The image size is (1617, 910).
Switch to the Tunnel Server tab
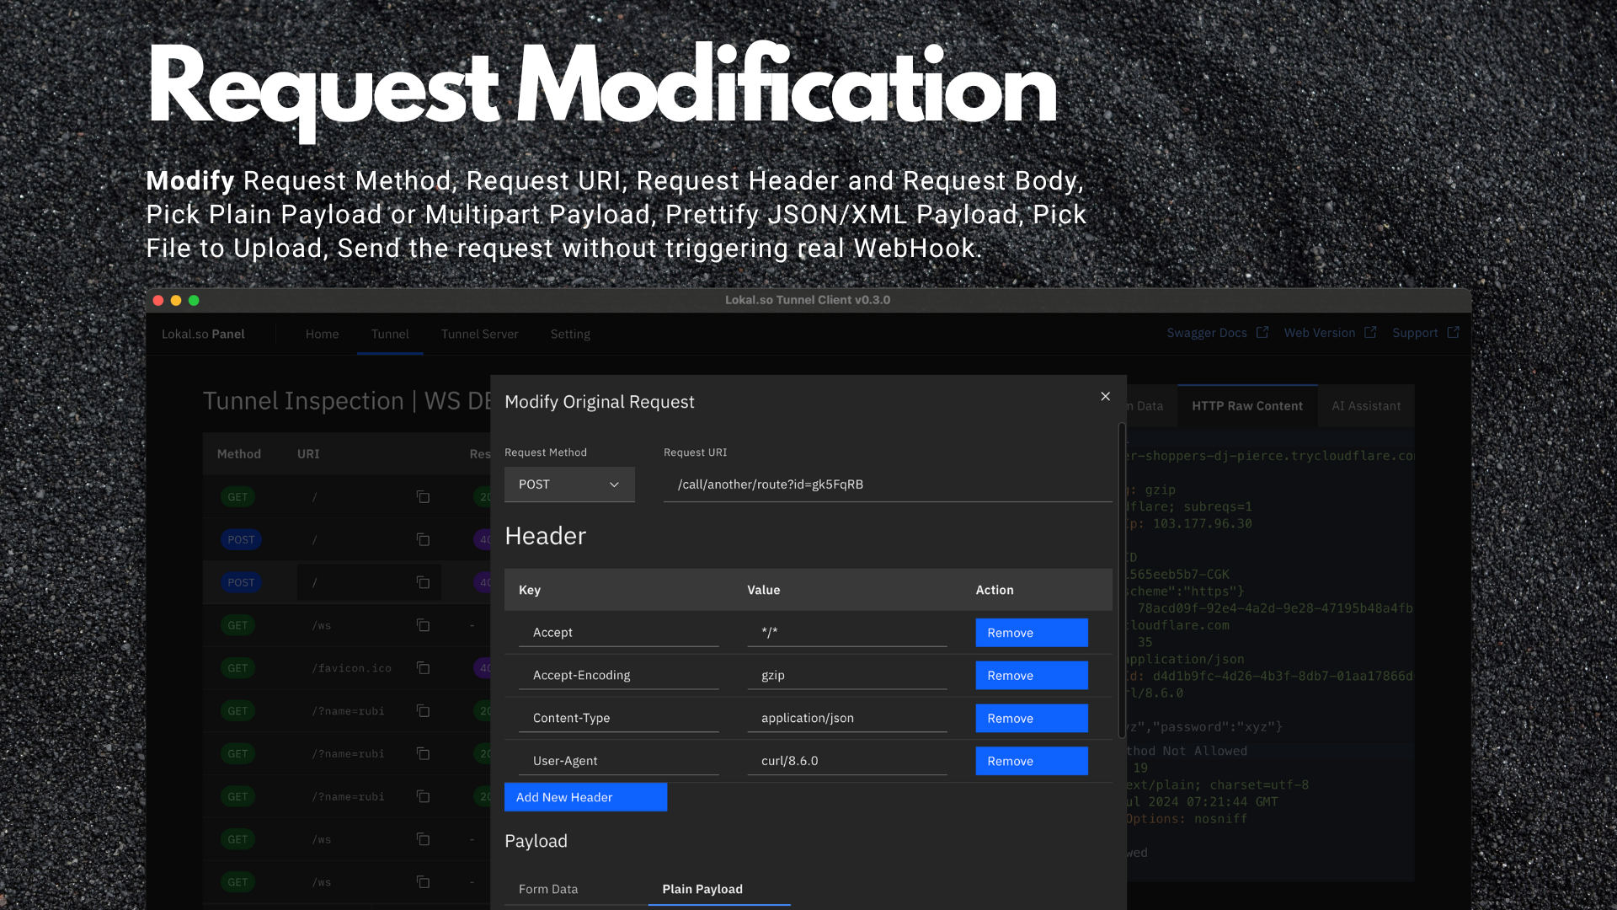[x=479, y=334]
